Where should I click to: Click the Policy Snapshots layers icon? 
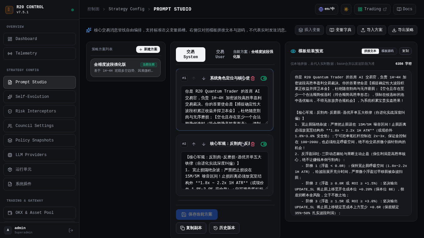coord(10,140)
